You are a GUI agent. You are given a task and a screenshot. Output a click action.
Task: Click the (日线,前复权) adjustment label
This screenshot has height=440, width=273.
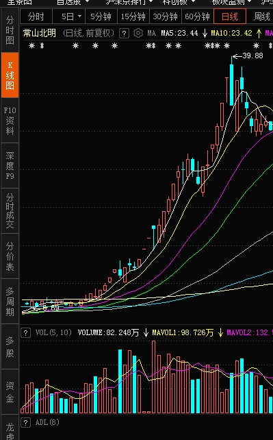tap(89, 34)
